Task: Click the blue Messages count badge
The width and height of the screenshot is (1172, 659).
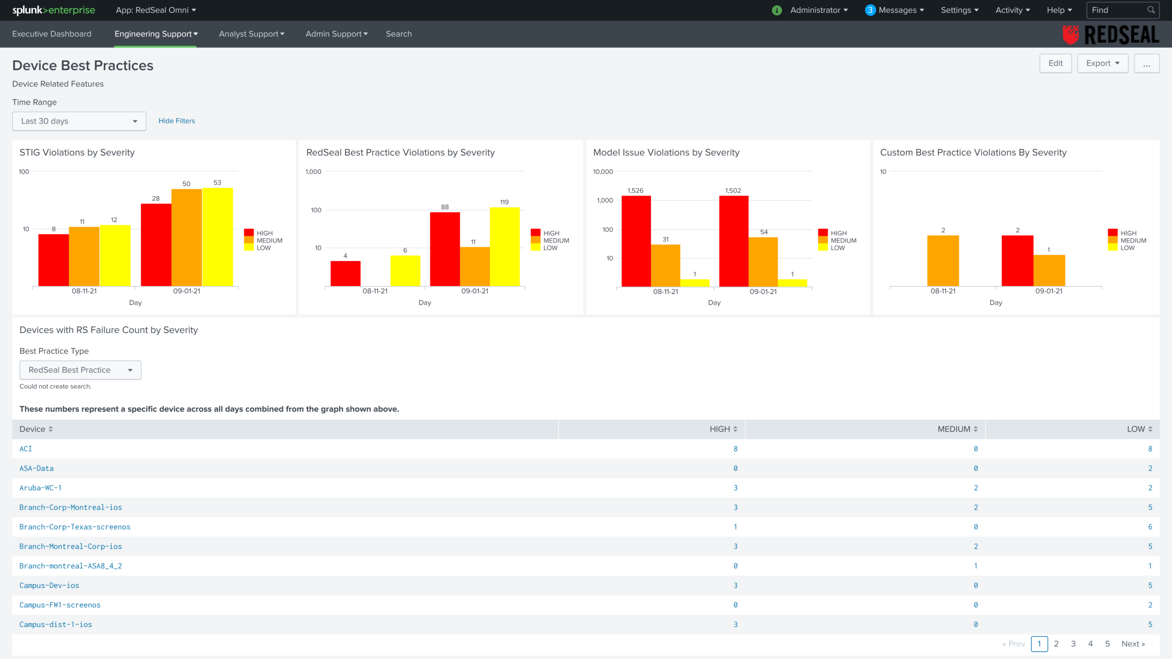Action: (x=870, y=10)
